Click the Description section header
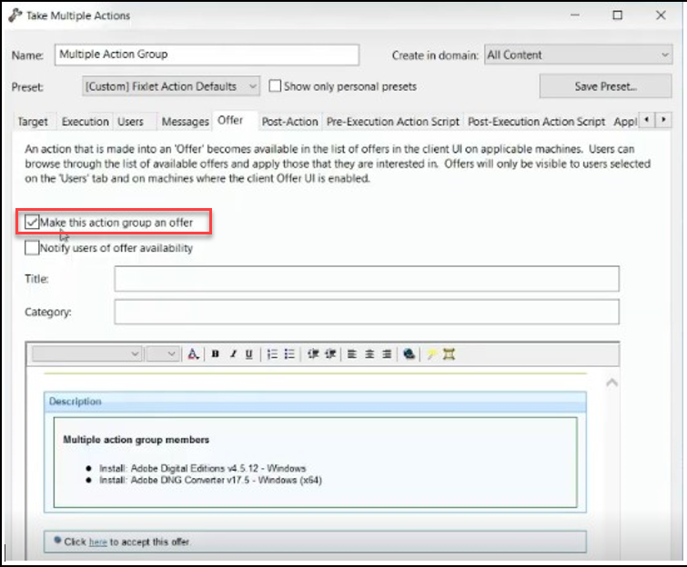This screenshot has width=687, height=567. pos(315,402)
